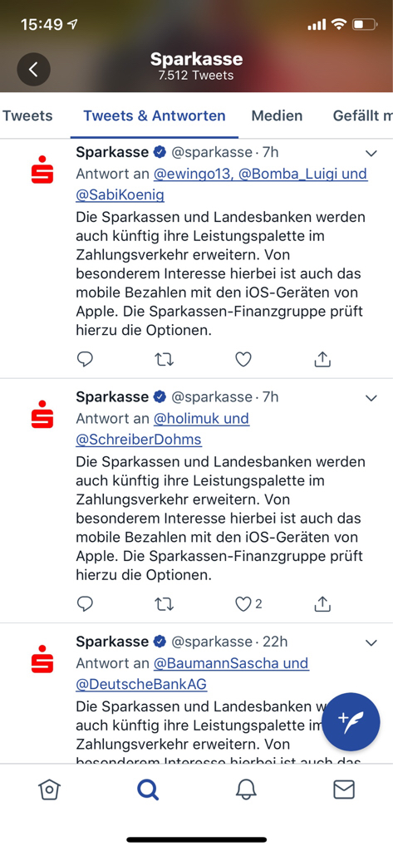
Task: Open the Home feed in bottom bar
Action: click(x=49, y=790)
